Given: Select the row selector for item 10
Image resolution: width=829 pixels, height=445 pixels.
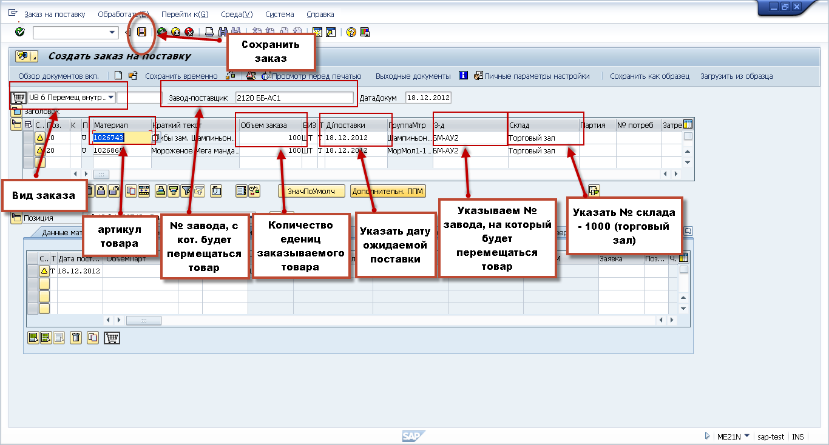Looking at the screenshot, I should [x=29, y=138].
